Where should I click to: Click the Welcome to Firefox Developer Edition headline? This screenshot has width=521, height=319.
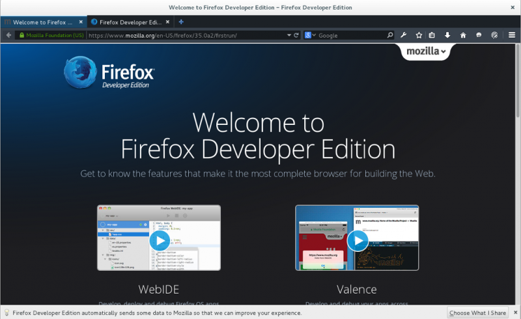258,136
